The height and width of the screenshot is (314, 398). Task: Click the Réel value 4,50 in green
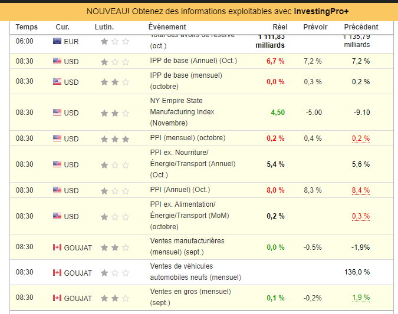[x=278, y=113]
